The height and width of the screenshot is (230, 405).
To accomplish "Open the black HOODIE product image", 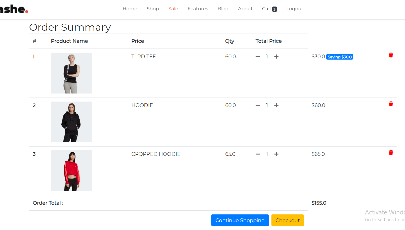I will (71, 122).
